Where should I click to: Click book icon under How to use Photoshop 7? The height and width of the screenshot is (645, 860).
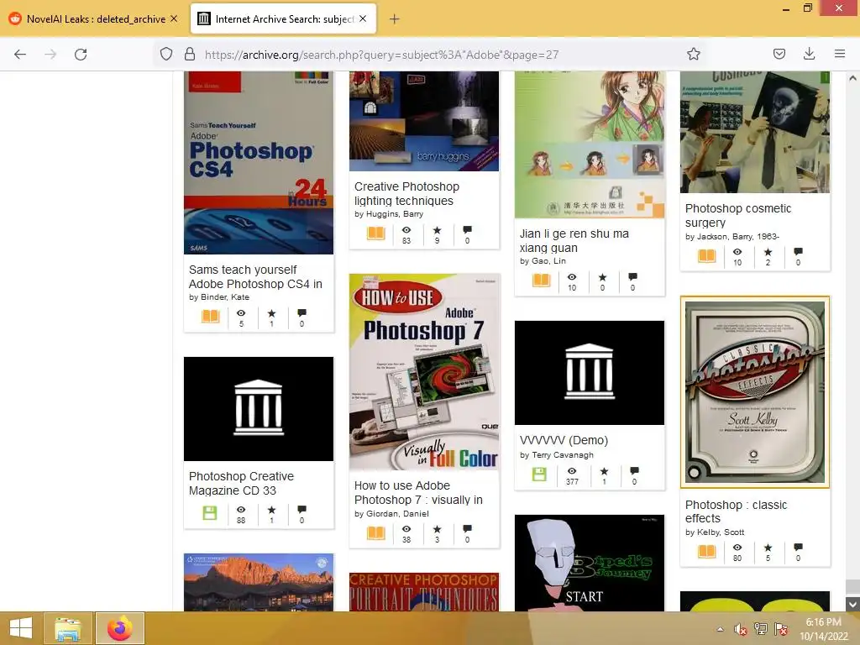point(376,532)
